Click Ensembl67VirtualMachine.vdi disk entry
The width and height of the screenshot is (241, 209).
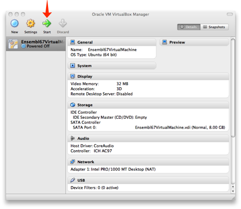[180, 127]
